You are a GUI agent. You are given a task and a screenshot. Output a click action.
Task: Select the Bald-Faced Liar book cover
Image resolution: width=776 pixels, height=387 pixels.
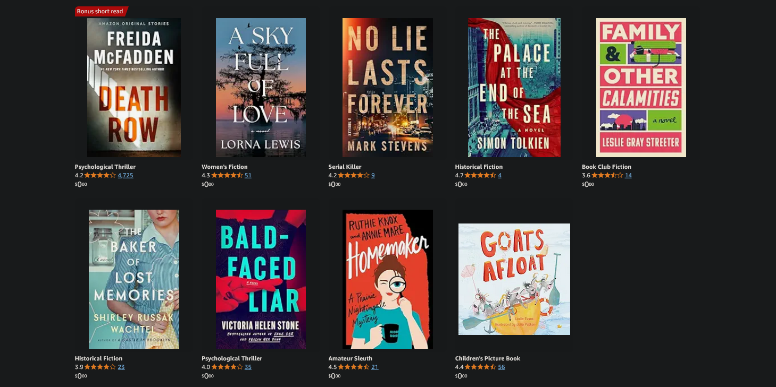261,279
